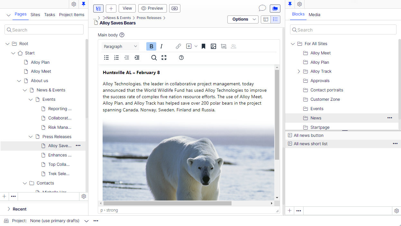
Task: Open the Project selector dropdown
Action: 86,221
